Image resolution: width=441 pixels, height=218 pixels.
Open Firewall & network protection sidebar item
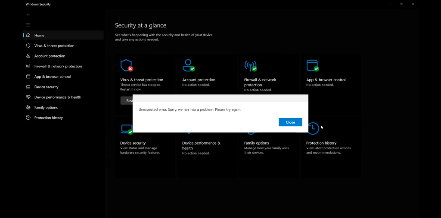click(64, 67)
